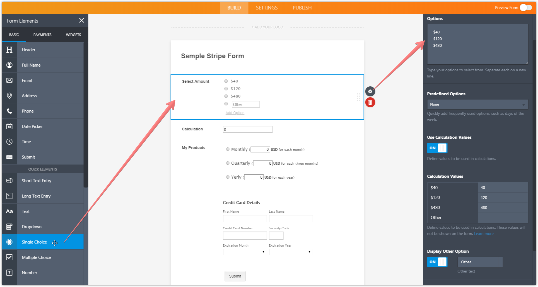Screen dimensions: 538x287
Task: Click inside the Calculation input field
Action: pos(247,129)
